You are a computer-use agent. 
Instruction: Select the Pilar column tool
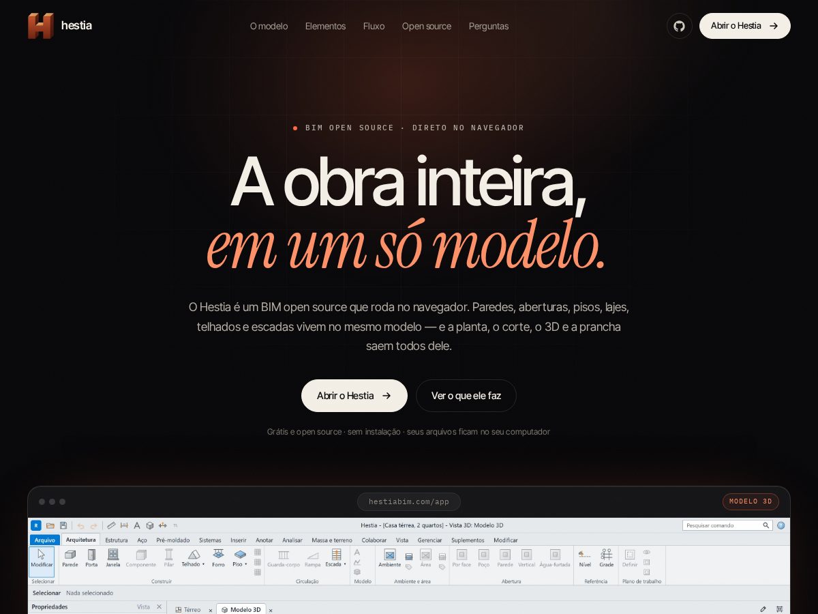point(169,559)
